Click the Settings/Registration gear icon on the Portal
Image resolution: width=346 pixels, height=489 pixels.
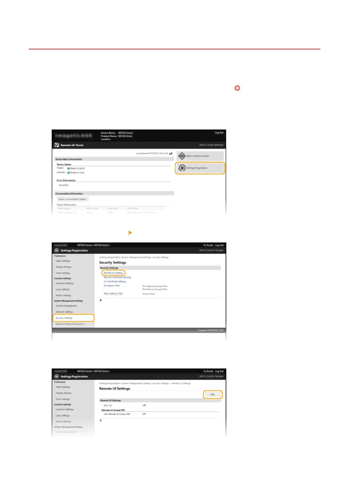pos(182,168)
